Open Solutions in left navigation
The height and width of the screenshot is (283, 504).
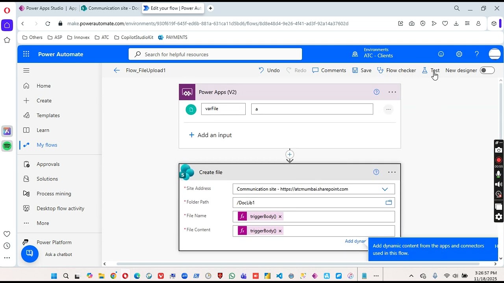(47, 179)
